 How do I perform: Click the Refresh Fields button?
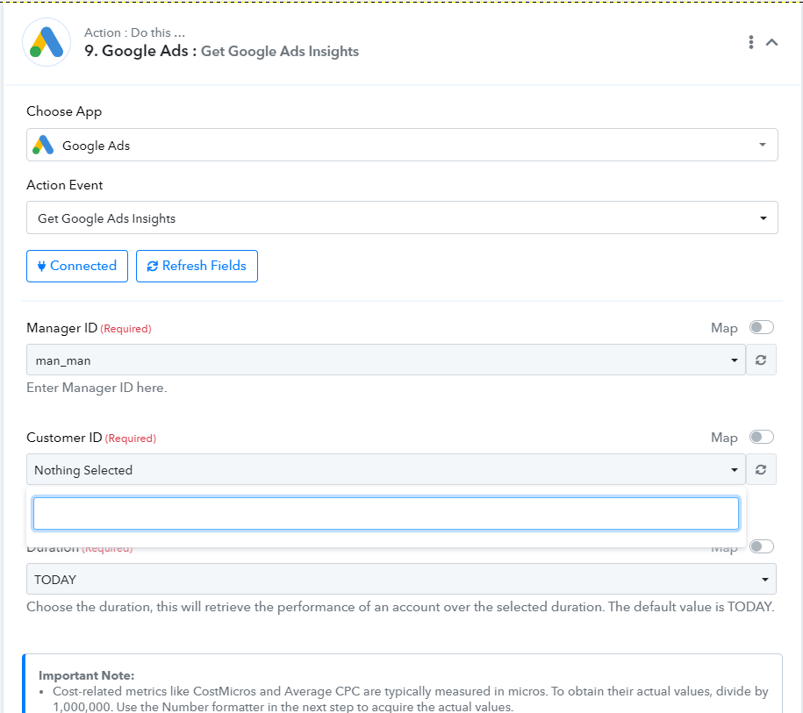197,266
